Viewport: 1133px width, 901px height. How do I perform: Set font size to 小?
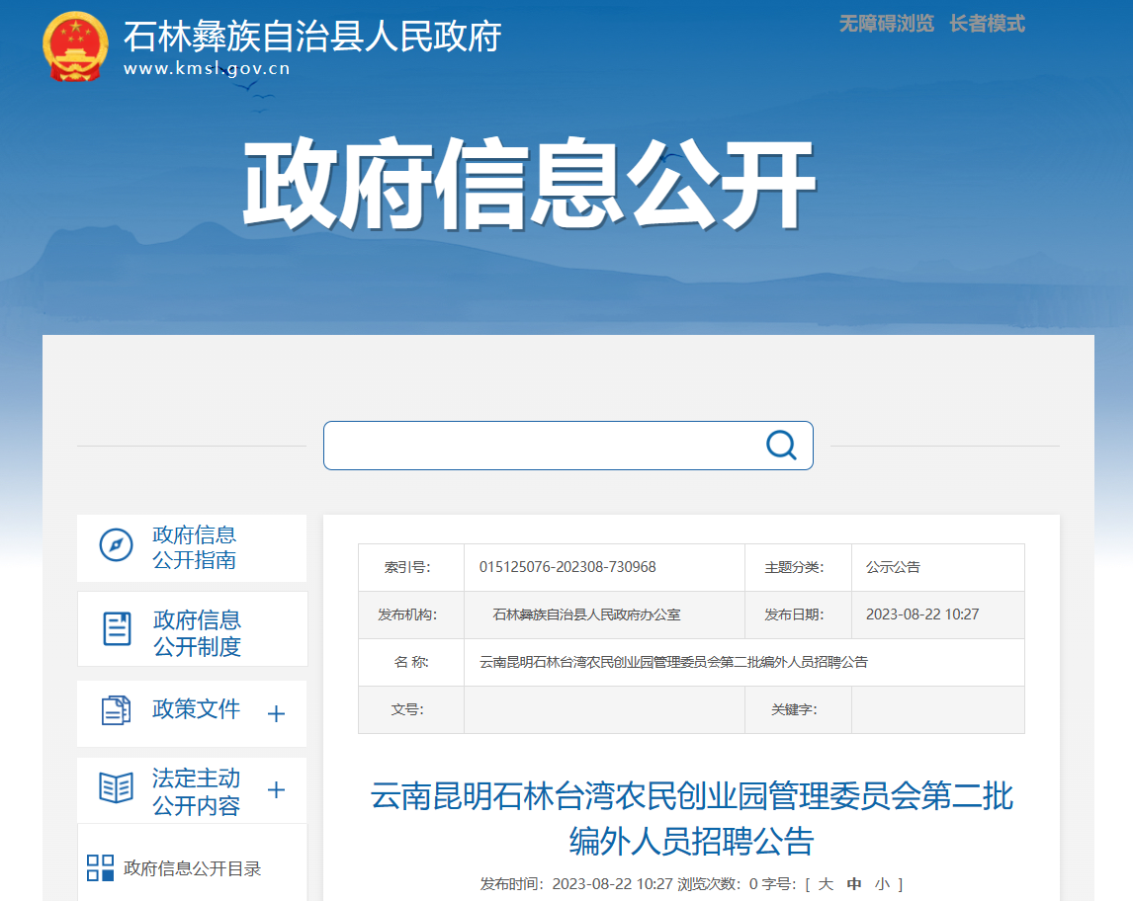pos(881,883)
